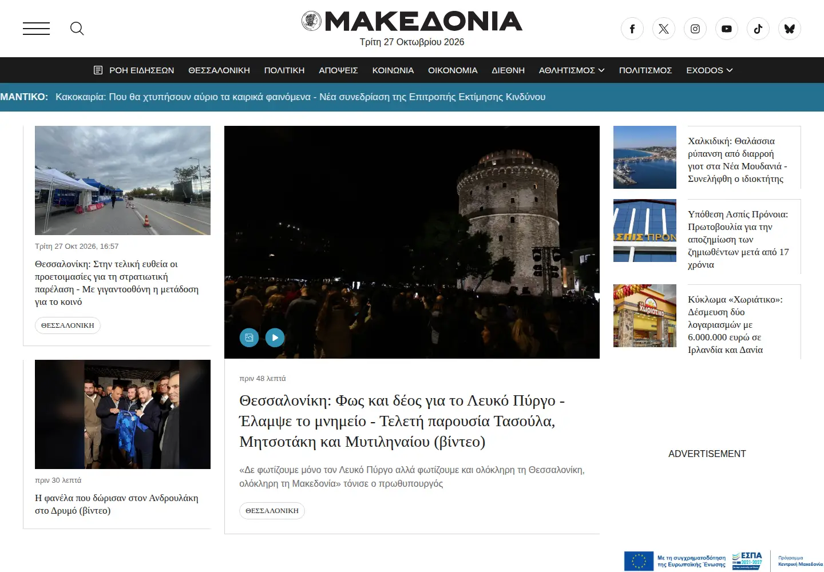Open the Χωριάτικο shop thumbnail
This screenshot has width=824, height=572.
point(645,316)
